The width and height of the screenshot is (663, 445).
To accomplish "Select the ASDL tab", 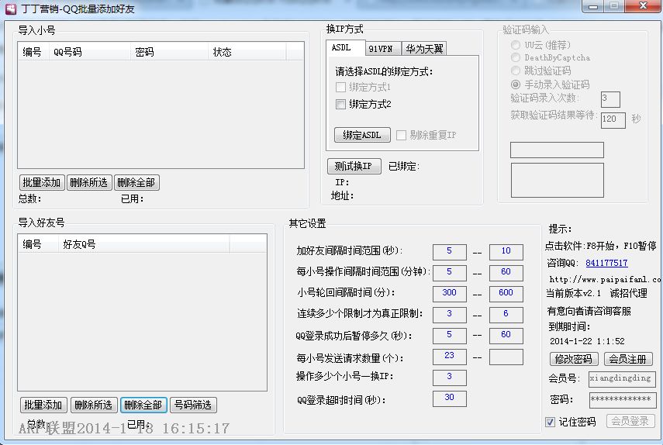I will click(341, 48).
